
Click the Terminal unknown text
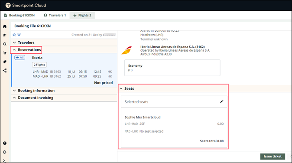[154, 39]
